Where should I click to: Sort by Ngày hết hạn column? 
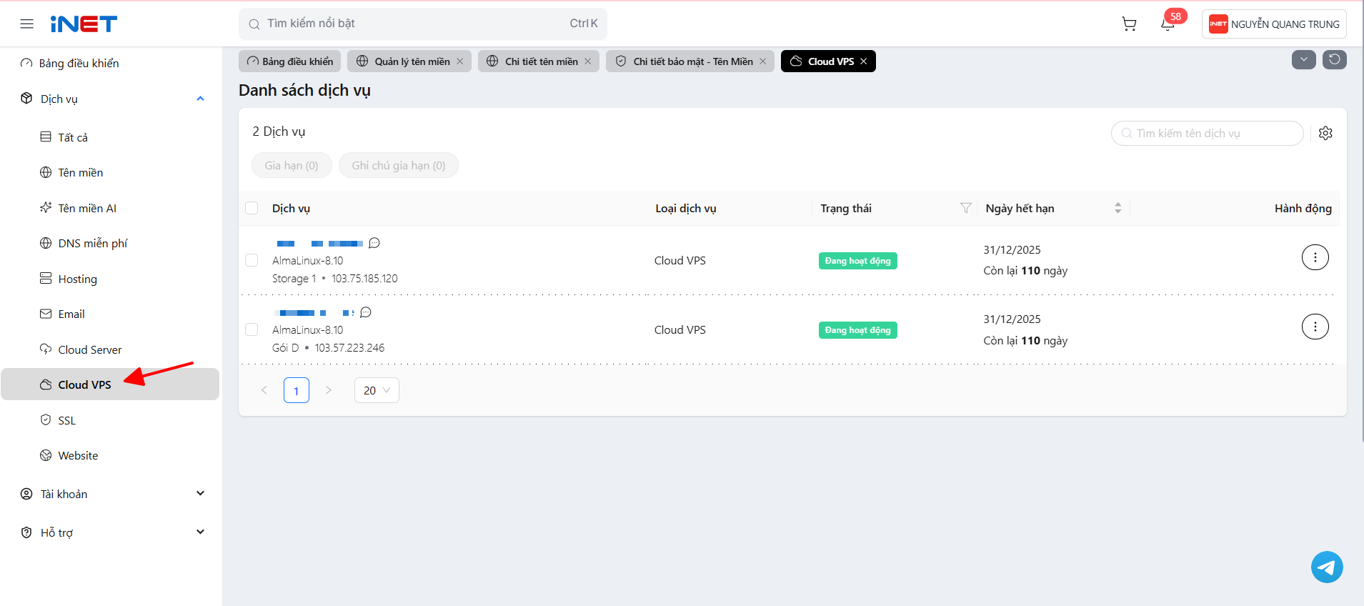pyautogui.click(x=1117, y=208)
